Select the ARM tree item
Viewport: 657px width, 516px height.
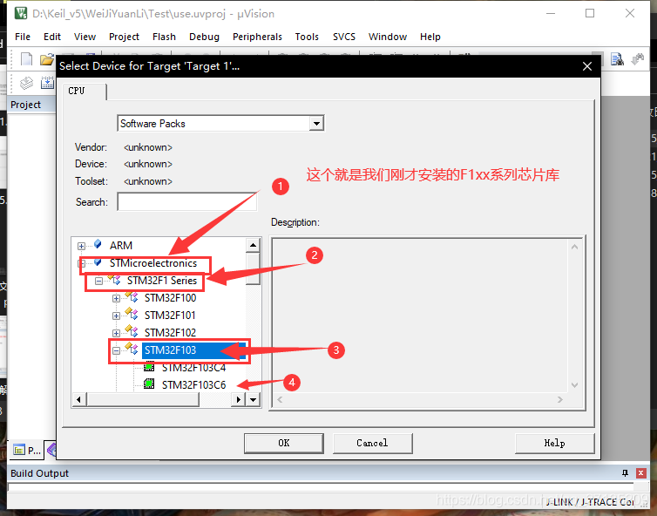(120, 246)
